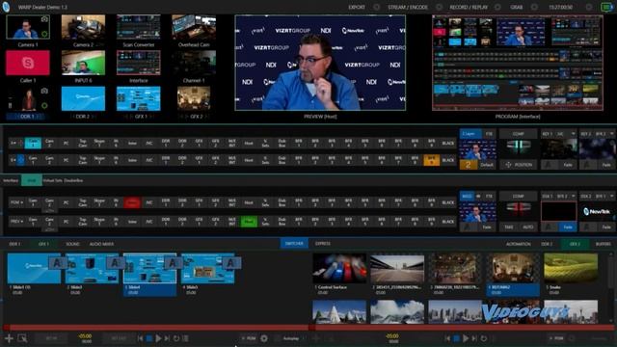Viewport: 617px width, 347px height.
Task: Toggle FTB in the main switcher row
Action: pos(489,196)
